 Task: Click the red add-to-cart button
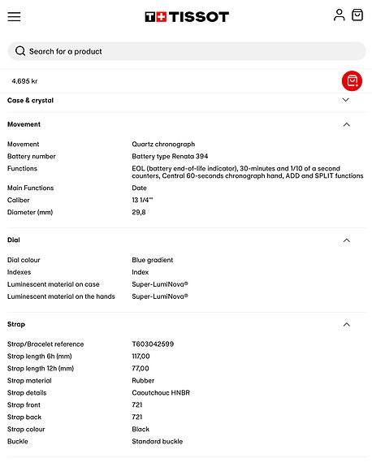click(x=352, y=80)
